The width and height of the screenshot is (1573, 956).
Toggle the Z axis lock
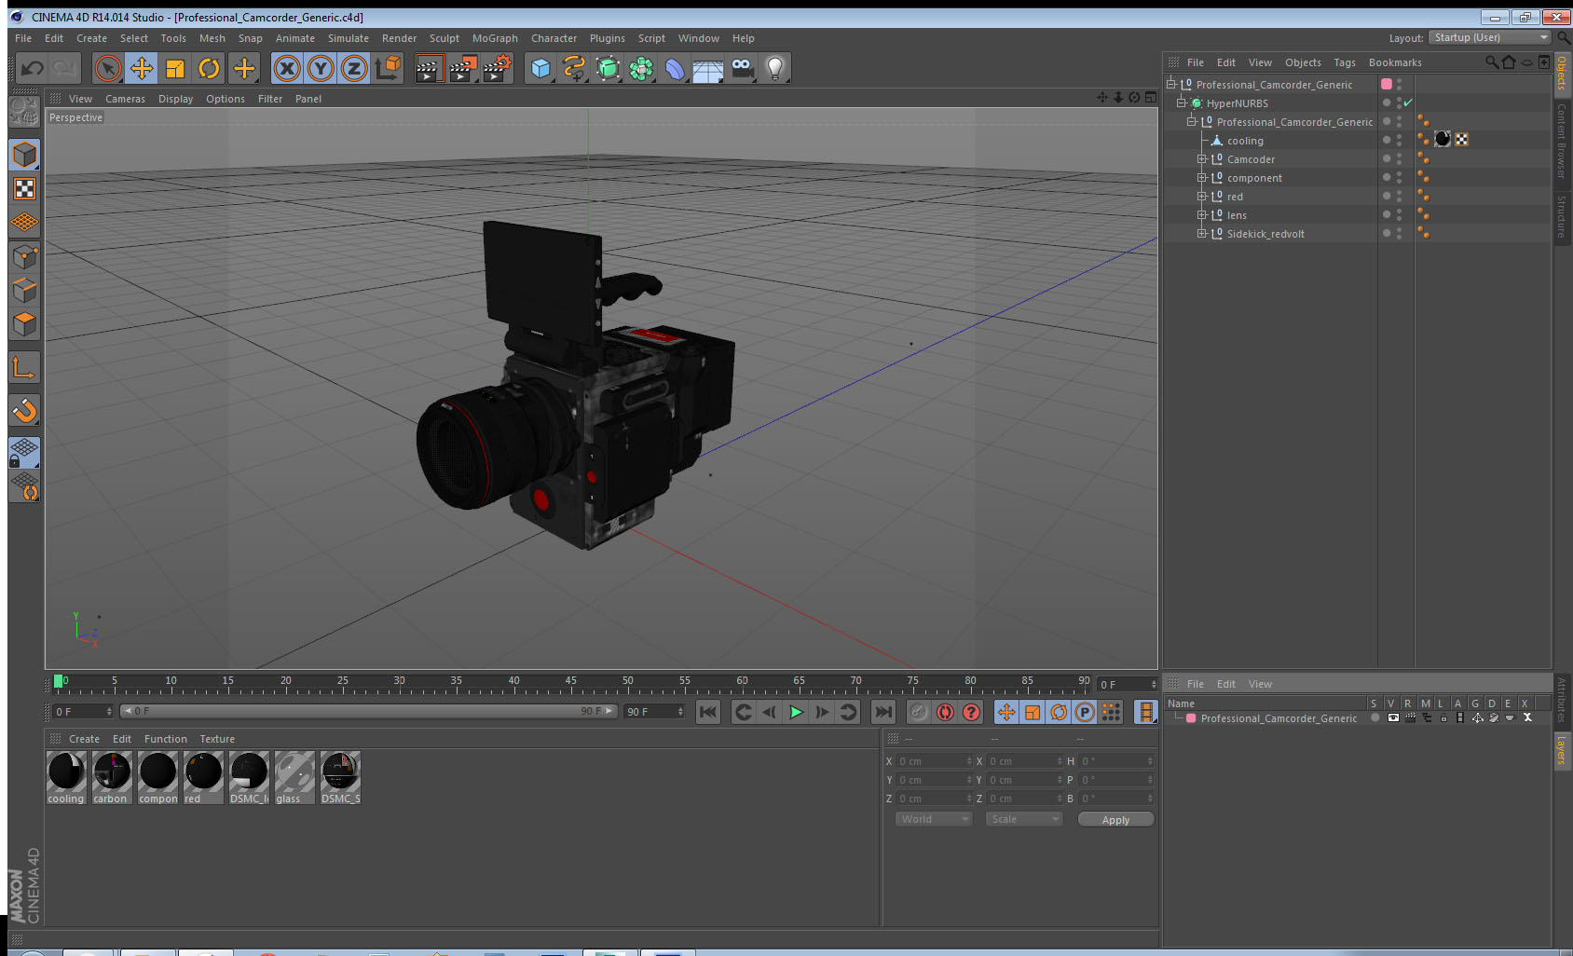pos(354,68)
